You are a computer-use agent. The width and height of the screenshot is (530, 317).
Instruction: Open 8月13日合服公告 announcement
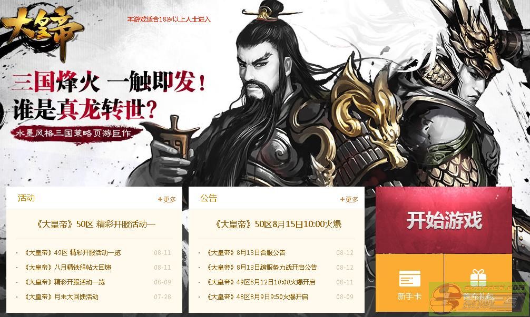coord(246,252)
